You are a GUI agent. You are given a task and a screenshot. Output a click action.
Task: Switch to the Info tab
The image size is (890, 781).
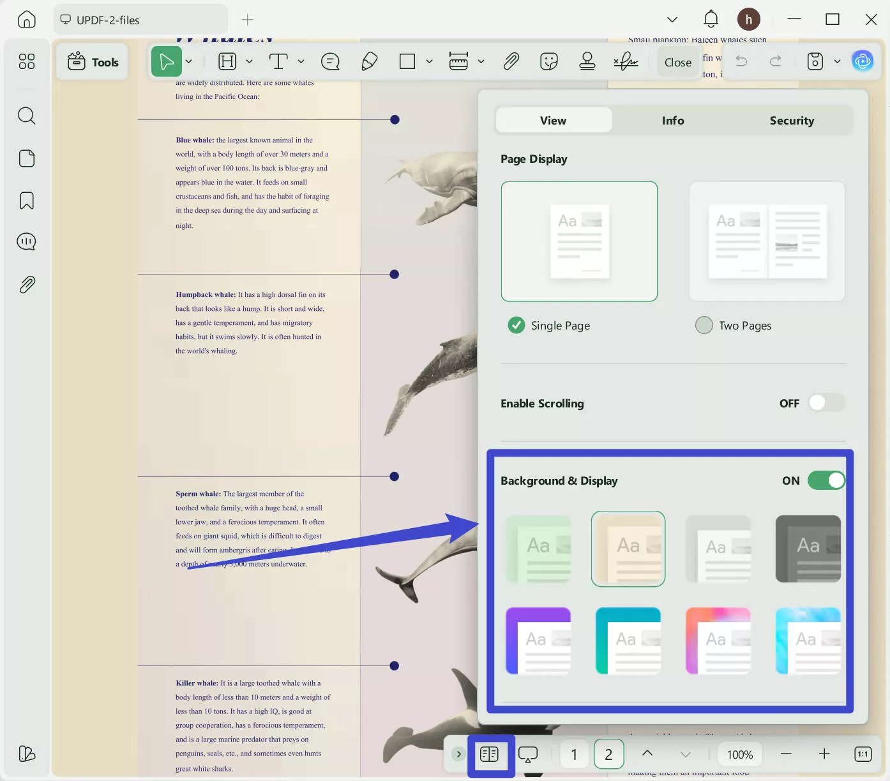tap(672, 121)
